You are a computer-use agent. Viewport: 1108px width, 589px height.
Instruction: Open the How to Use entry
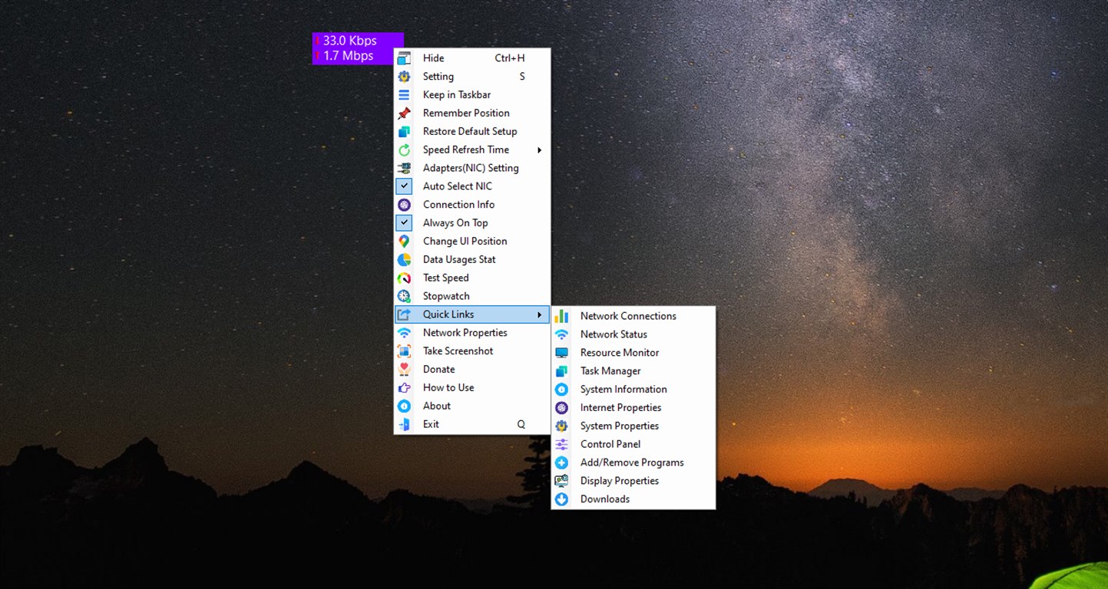(x=448, y=388)
